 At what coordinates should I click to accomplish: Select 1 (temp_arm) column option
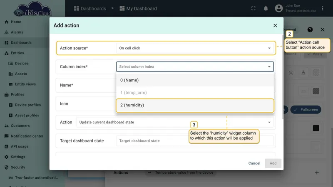[x=195, y=93]
